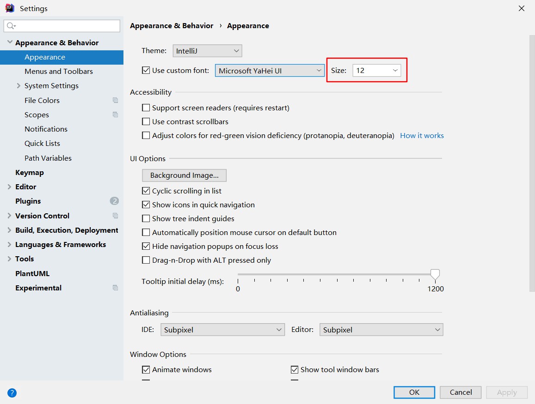The width and height of the screenshot is (535, 404).
Task: Disable the Use custom font checkbox
Action: pyautogui.click(x=146, y=71)
